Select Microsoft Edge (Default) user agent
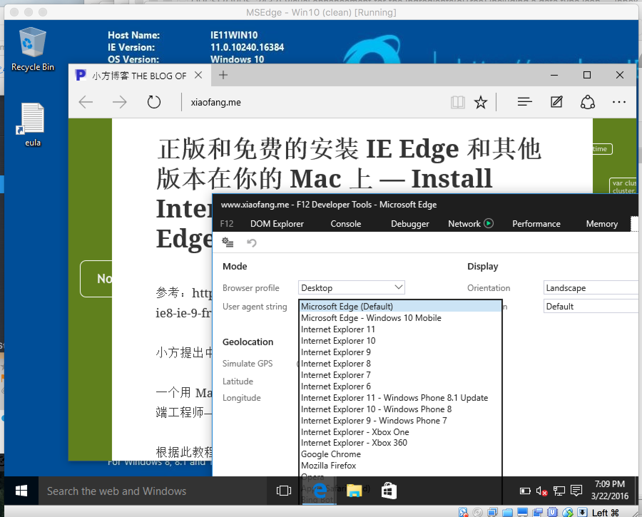This screenshot has height=517, width=642. point(400,306)
